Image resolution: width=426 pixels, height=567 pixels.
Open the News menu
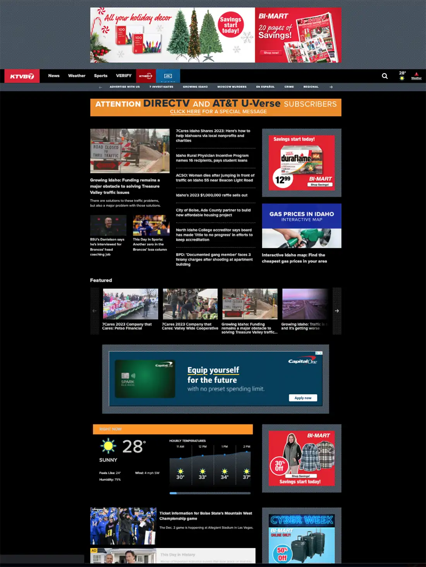pyautogui.click(x=54, y=76)
